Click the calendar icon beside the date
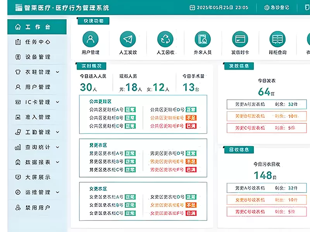The image size is (310, 232). (x=192, y=7)
